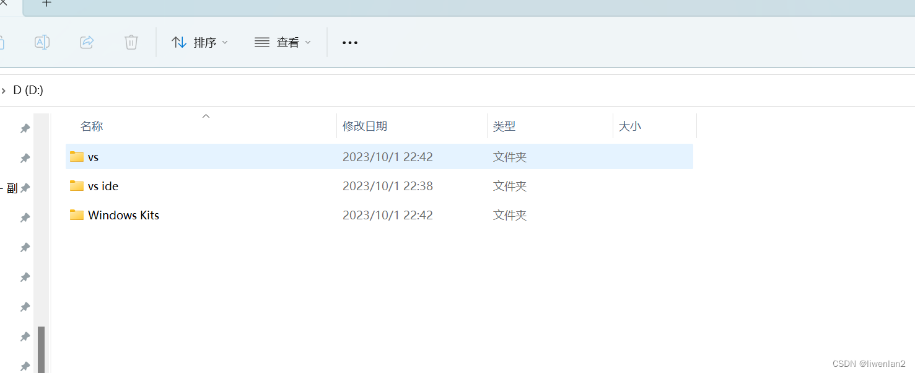The image size is (915, 373).
Task: Click the Share icon
Action: tap(87, 42)
